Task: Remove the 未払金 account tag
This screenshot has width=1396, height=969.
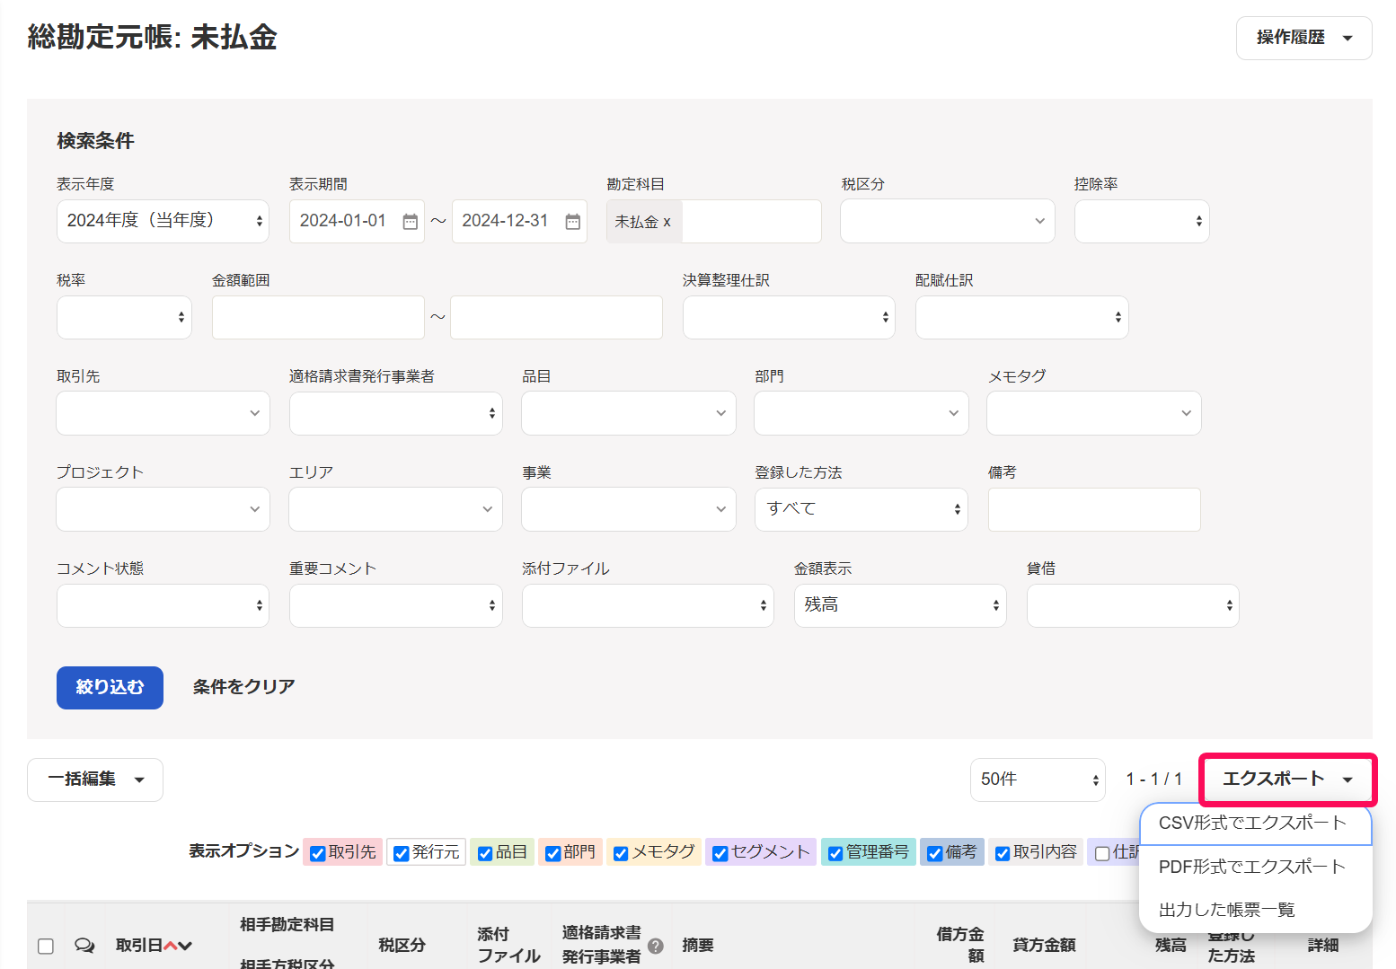Action: (x=667, y=222)
